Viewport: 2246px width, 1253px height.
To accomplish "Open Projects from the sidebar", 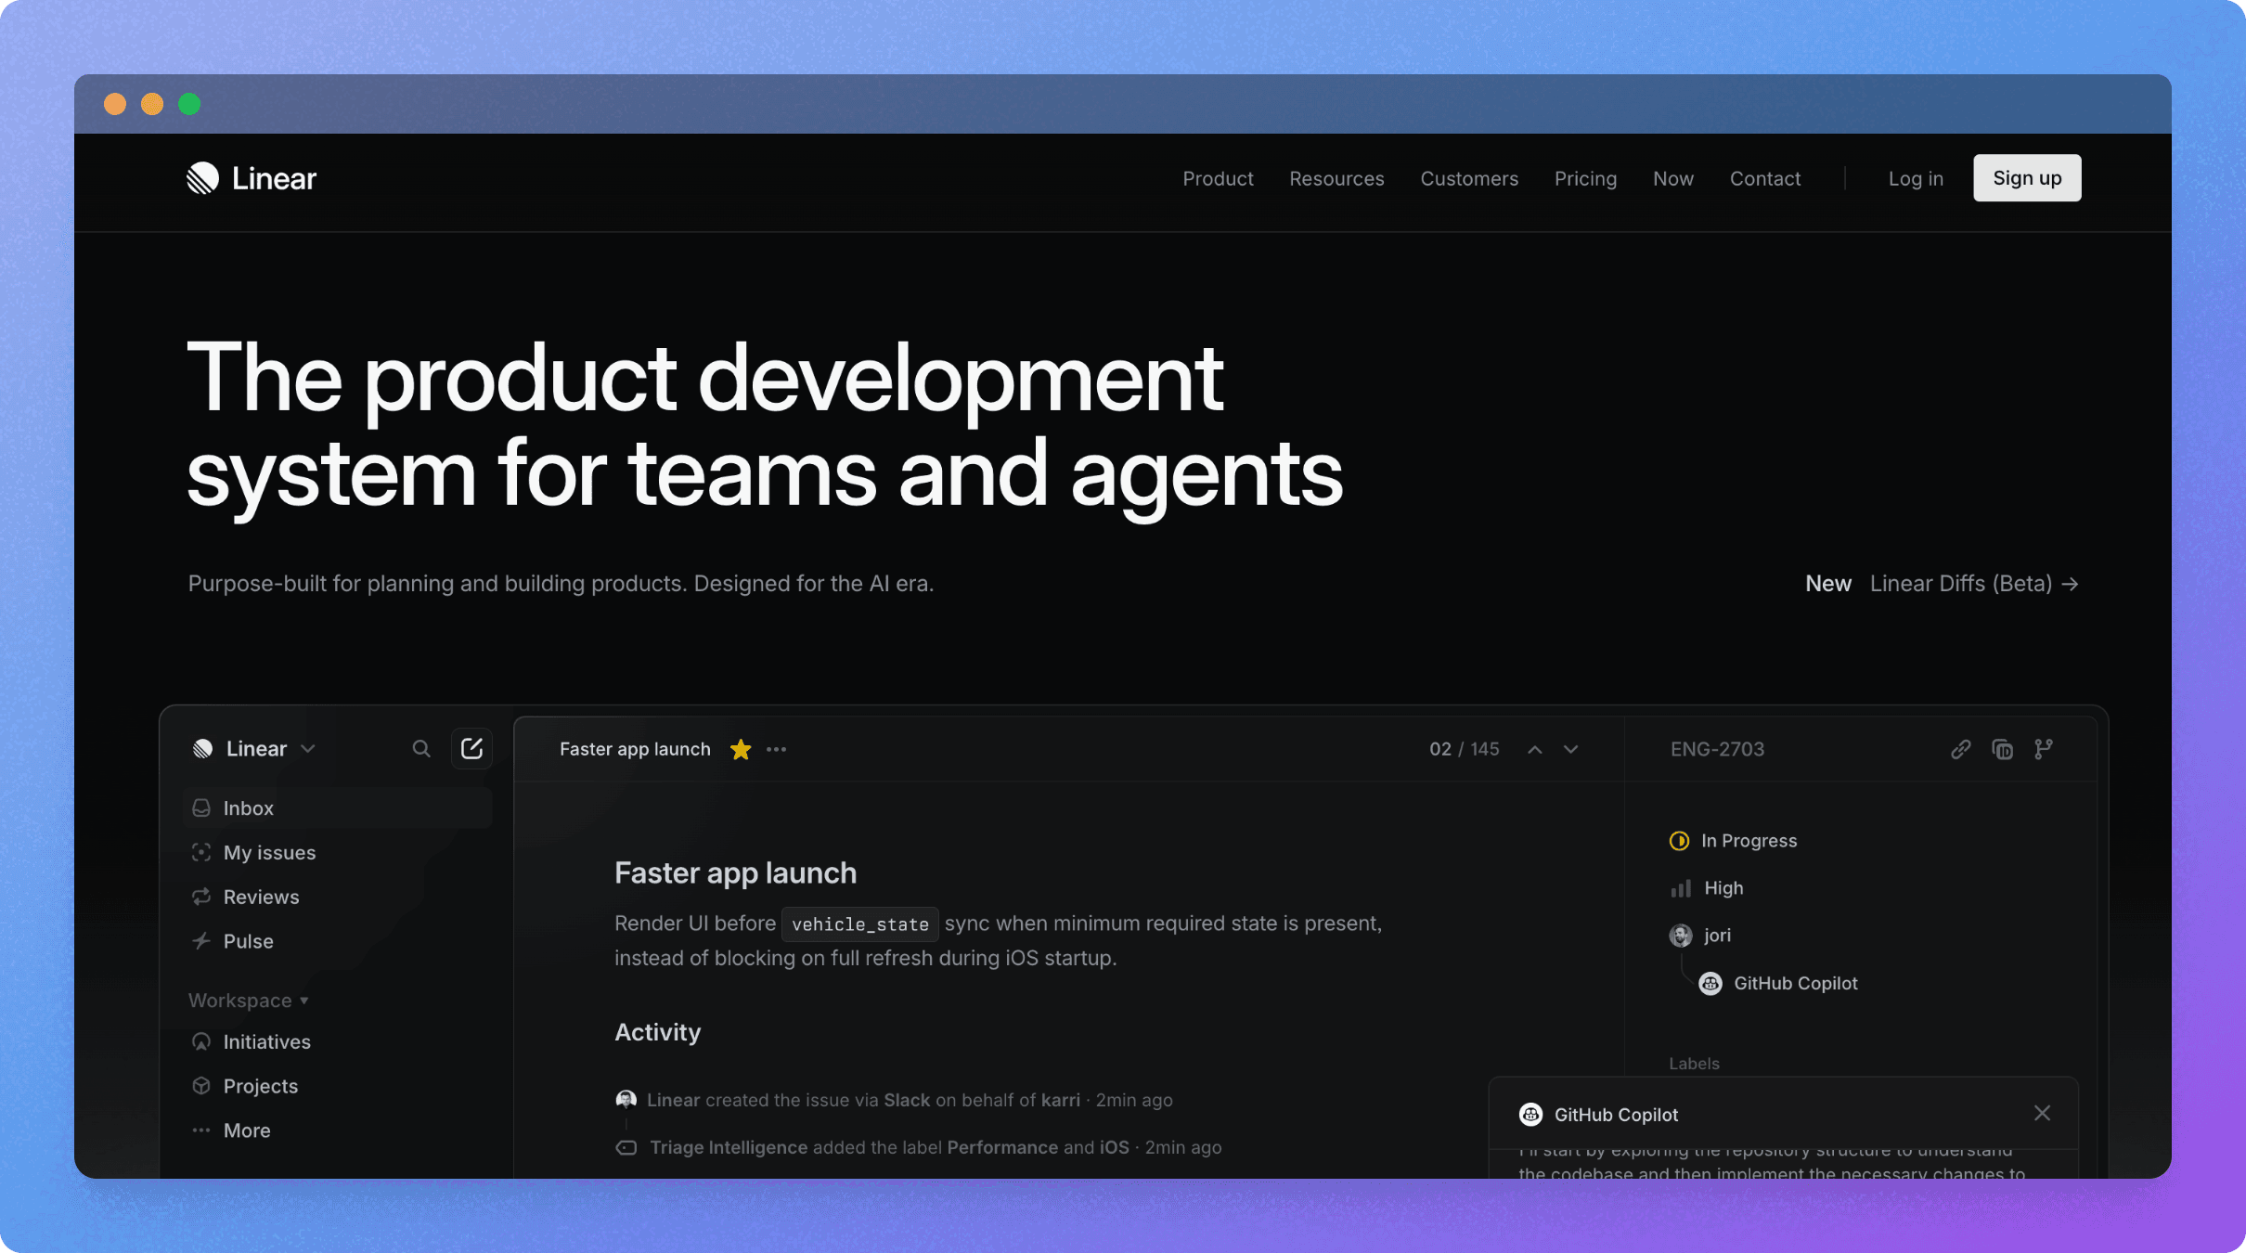I will tap(260, 1086).
